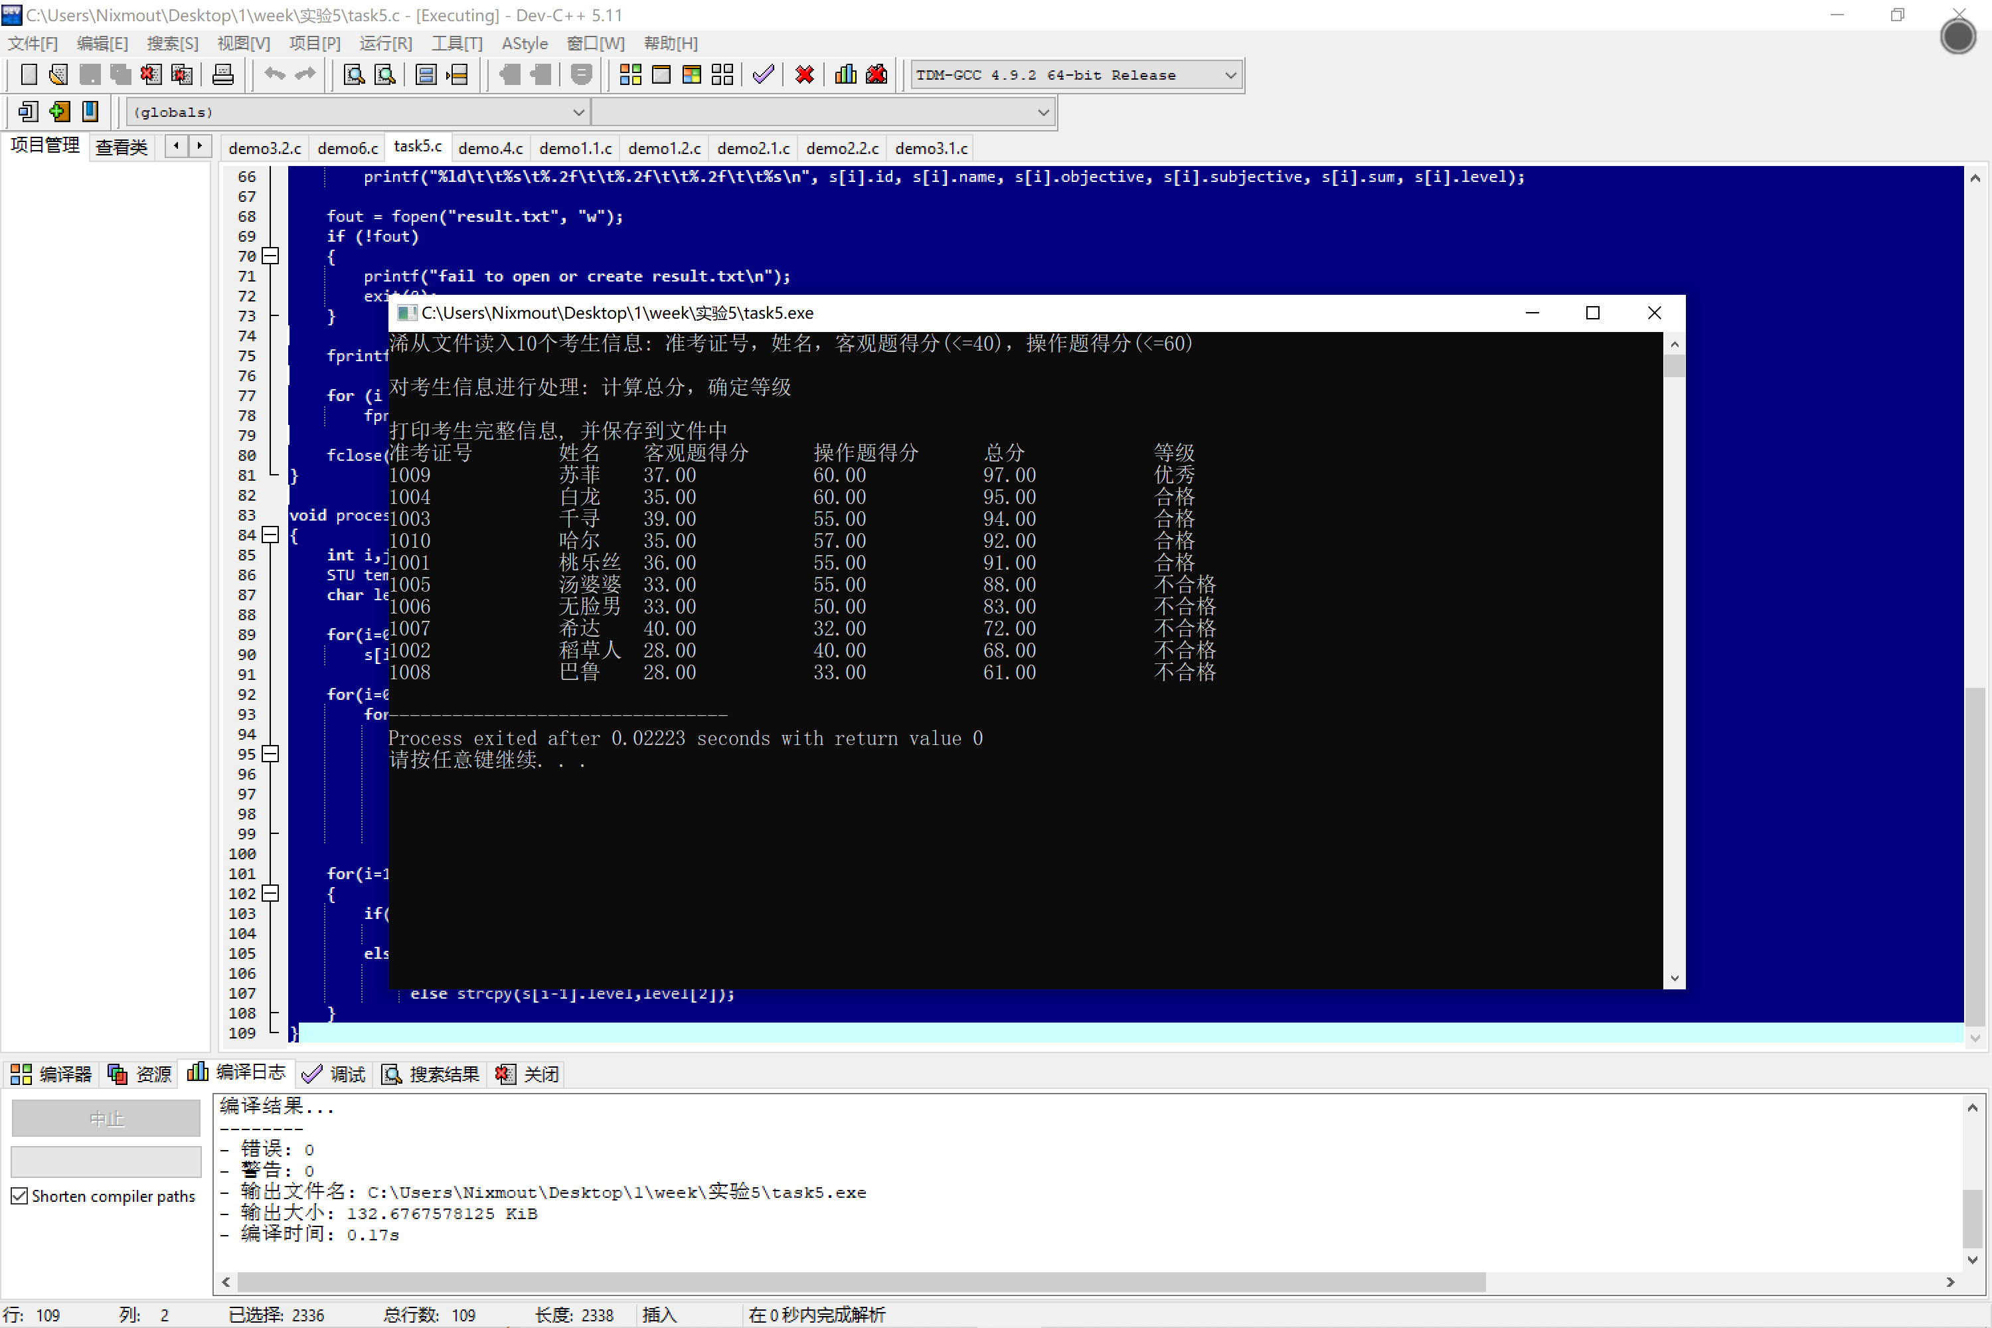Viewport: 1992px width, 1328px height.
Task: Switch to the demo6.c editor tab
Action: click(x=347, y=148)
